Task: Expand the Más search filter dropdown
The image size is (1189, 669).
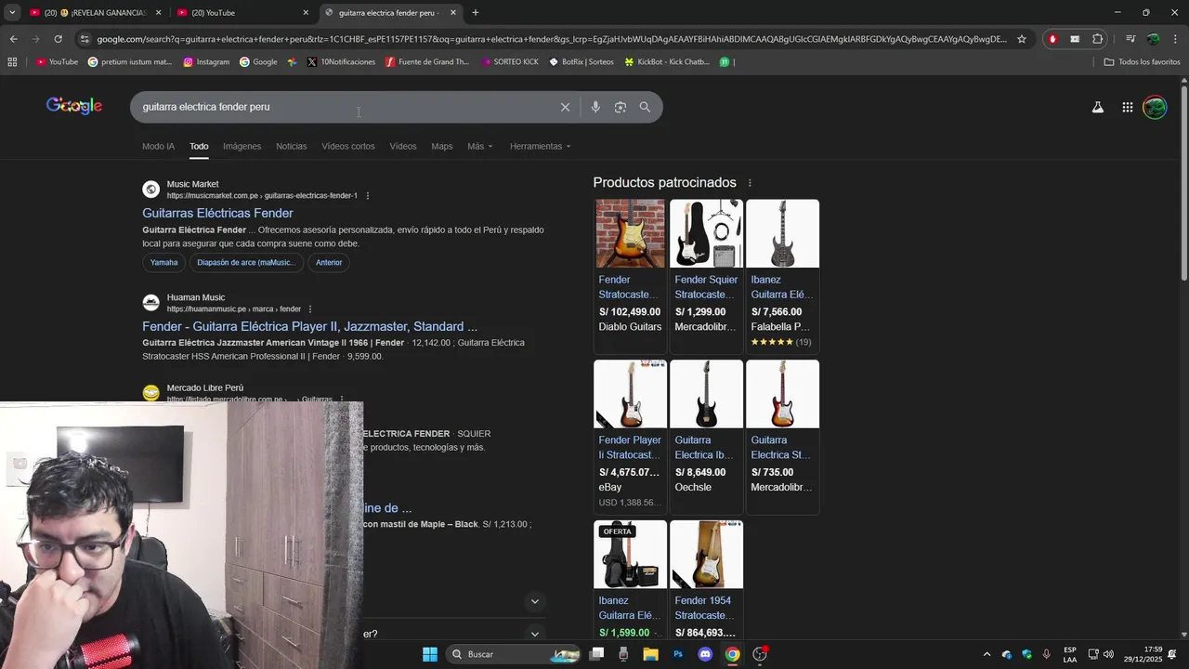Action: (x=480, y=147)
